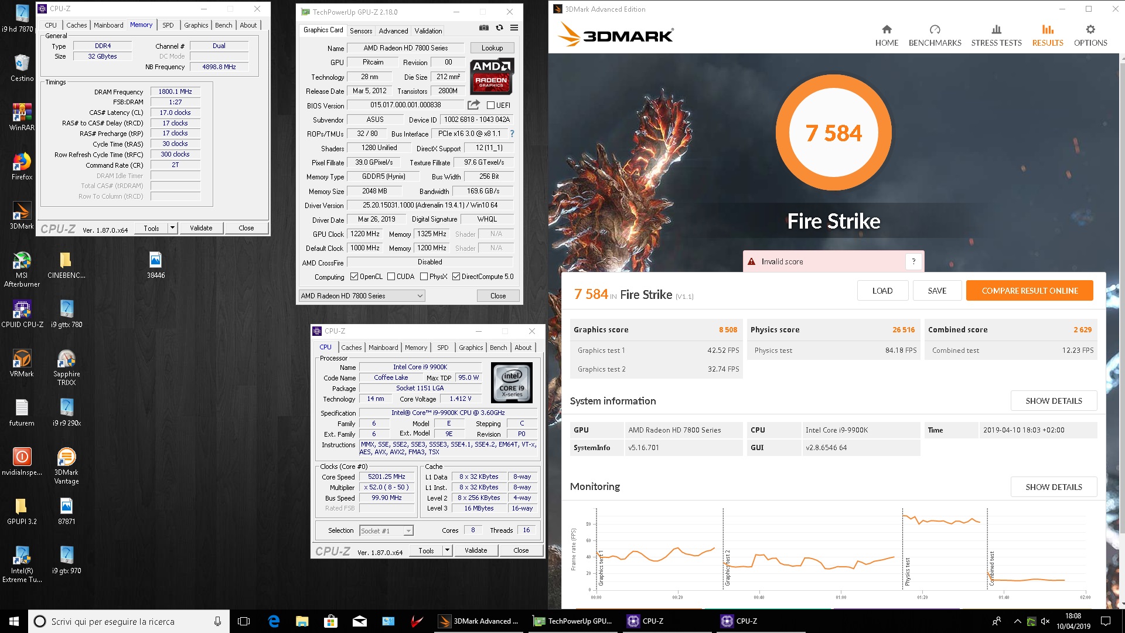Open the Socket #1 selection dropdown in CPU-Z
Screen dimensions: 1125x633
386,530
